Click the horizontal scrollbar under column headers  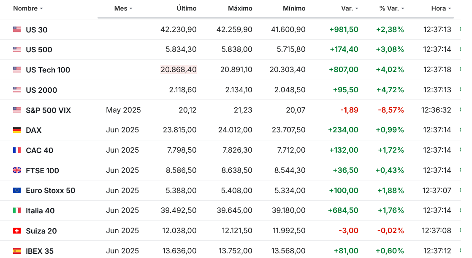pos(275,17)
